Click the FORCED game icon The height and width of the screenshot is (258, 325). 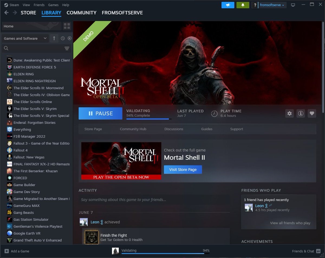[9, 178]
